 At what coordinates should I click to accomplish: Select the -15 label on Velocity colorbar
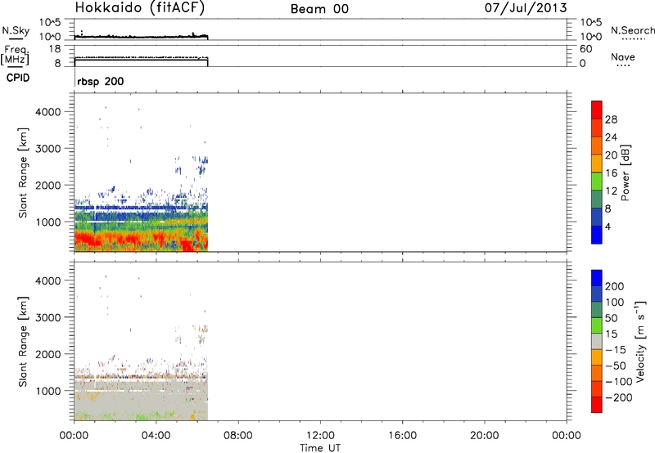click(x=616, y=350)
